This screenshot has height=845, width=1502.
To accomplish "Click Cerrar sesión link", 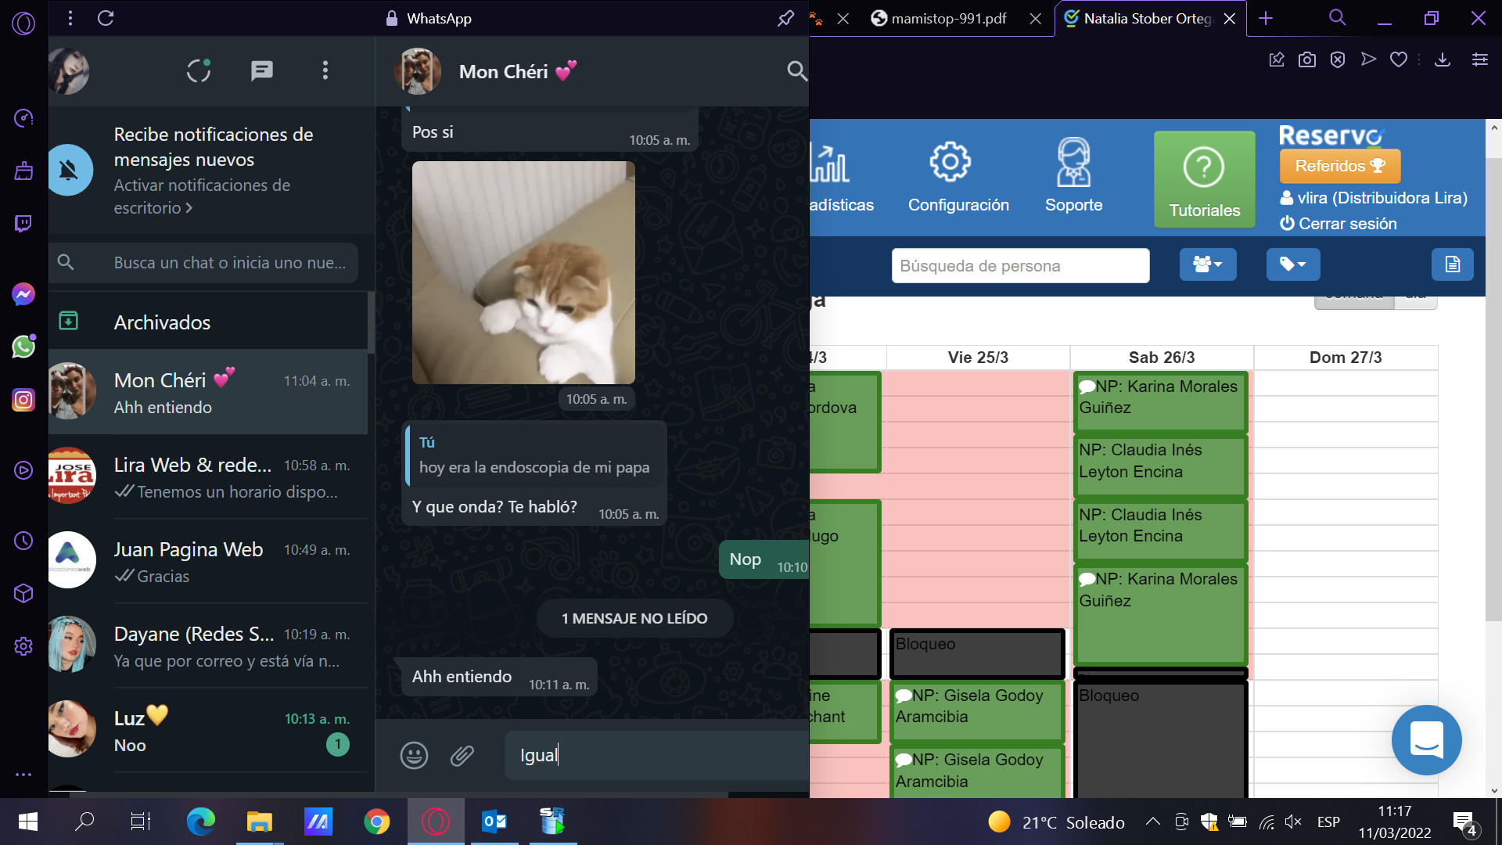I will 1339,224.
